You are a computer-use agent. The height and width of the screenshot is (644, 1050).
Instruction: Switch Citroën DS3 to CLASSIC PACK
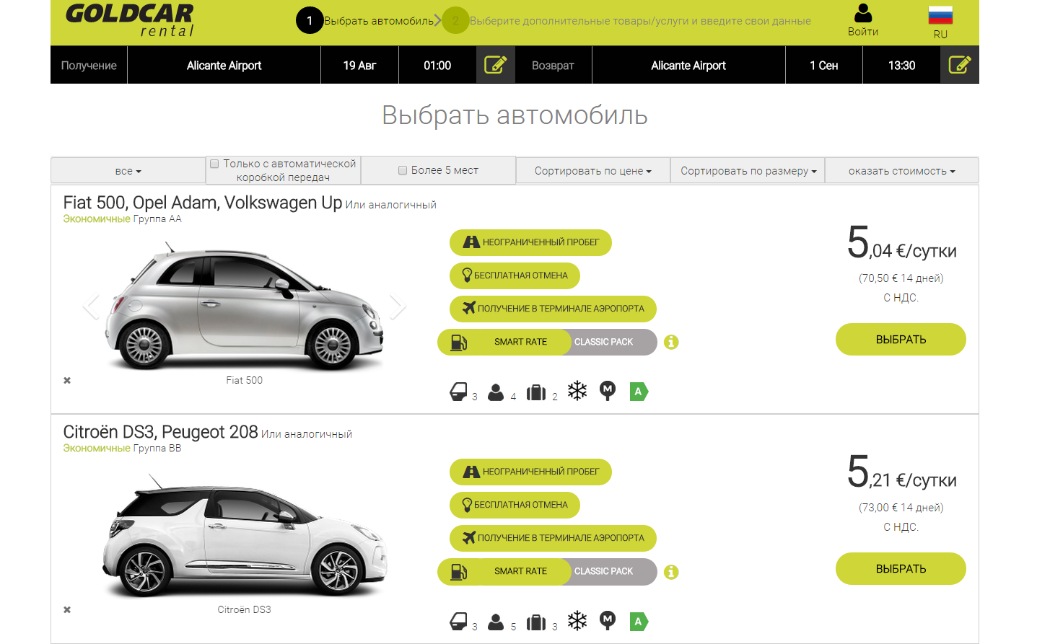point(603,571)
